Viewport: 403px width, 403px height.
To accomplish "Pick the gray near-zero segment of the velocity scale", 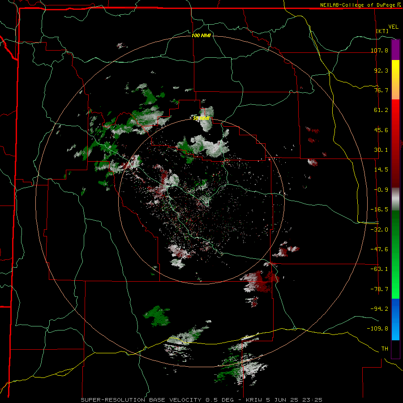I will (395, 199).
